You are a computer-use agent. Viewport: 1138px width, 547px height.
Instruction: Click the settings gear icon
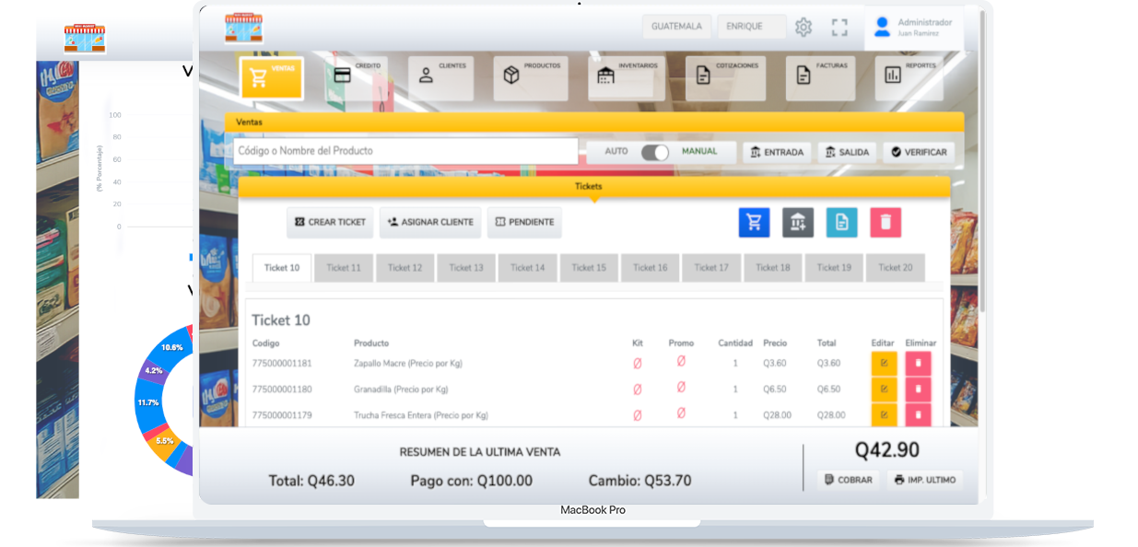pyautogui.click(x=804, y=28)
